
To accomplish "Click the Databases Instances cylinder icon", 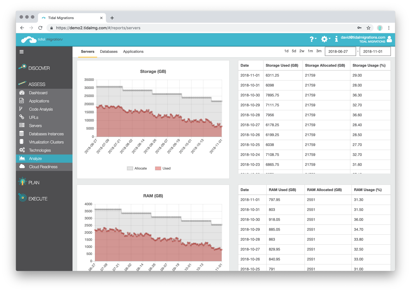I will pyautogui.click(x=22, y=134).
